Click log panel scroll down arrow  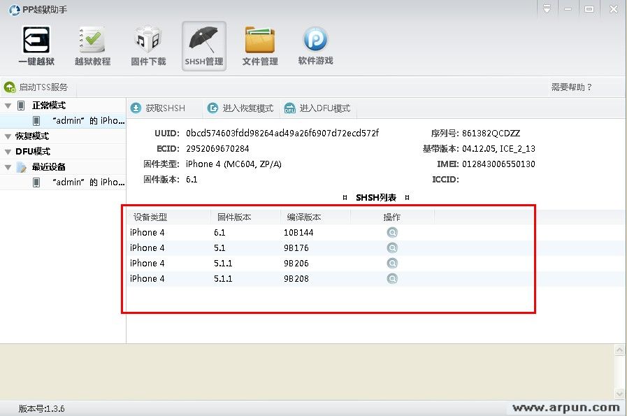[619, 394]
